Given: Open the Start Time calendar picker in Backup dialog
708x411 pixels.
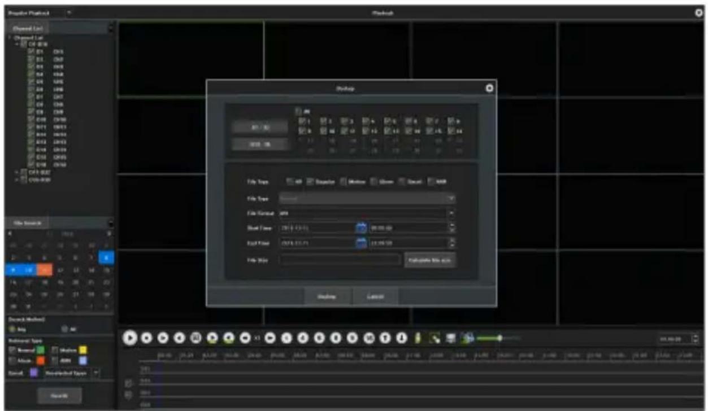Looking at the screenshot, I should pos(361,228).
